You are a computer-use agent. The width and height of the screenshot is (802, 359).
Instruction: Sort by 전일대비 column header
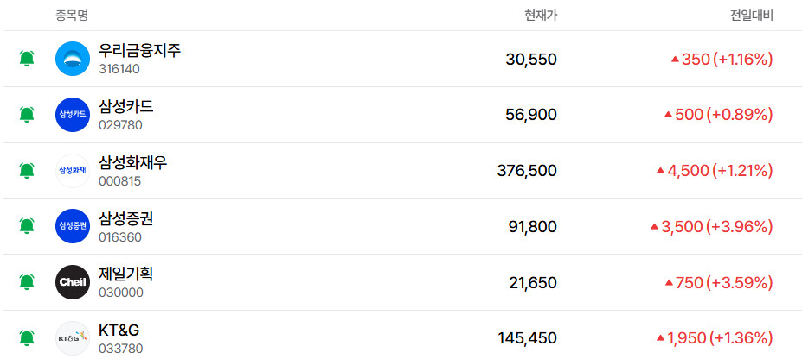pyautogui.click(x=751, y=16)
